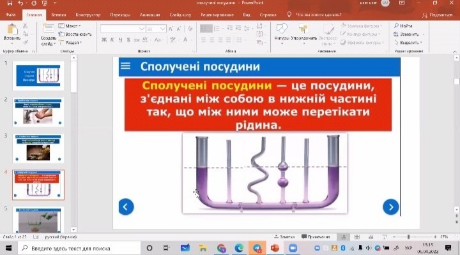The width and height of the screenshot is (460, 255).
Task: Switch to Reading view icon
Action: 371,237
